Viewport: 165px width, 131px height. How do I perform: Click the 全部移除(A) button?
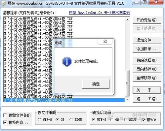(147, 78)
